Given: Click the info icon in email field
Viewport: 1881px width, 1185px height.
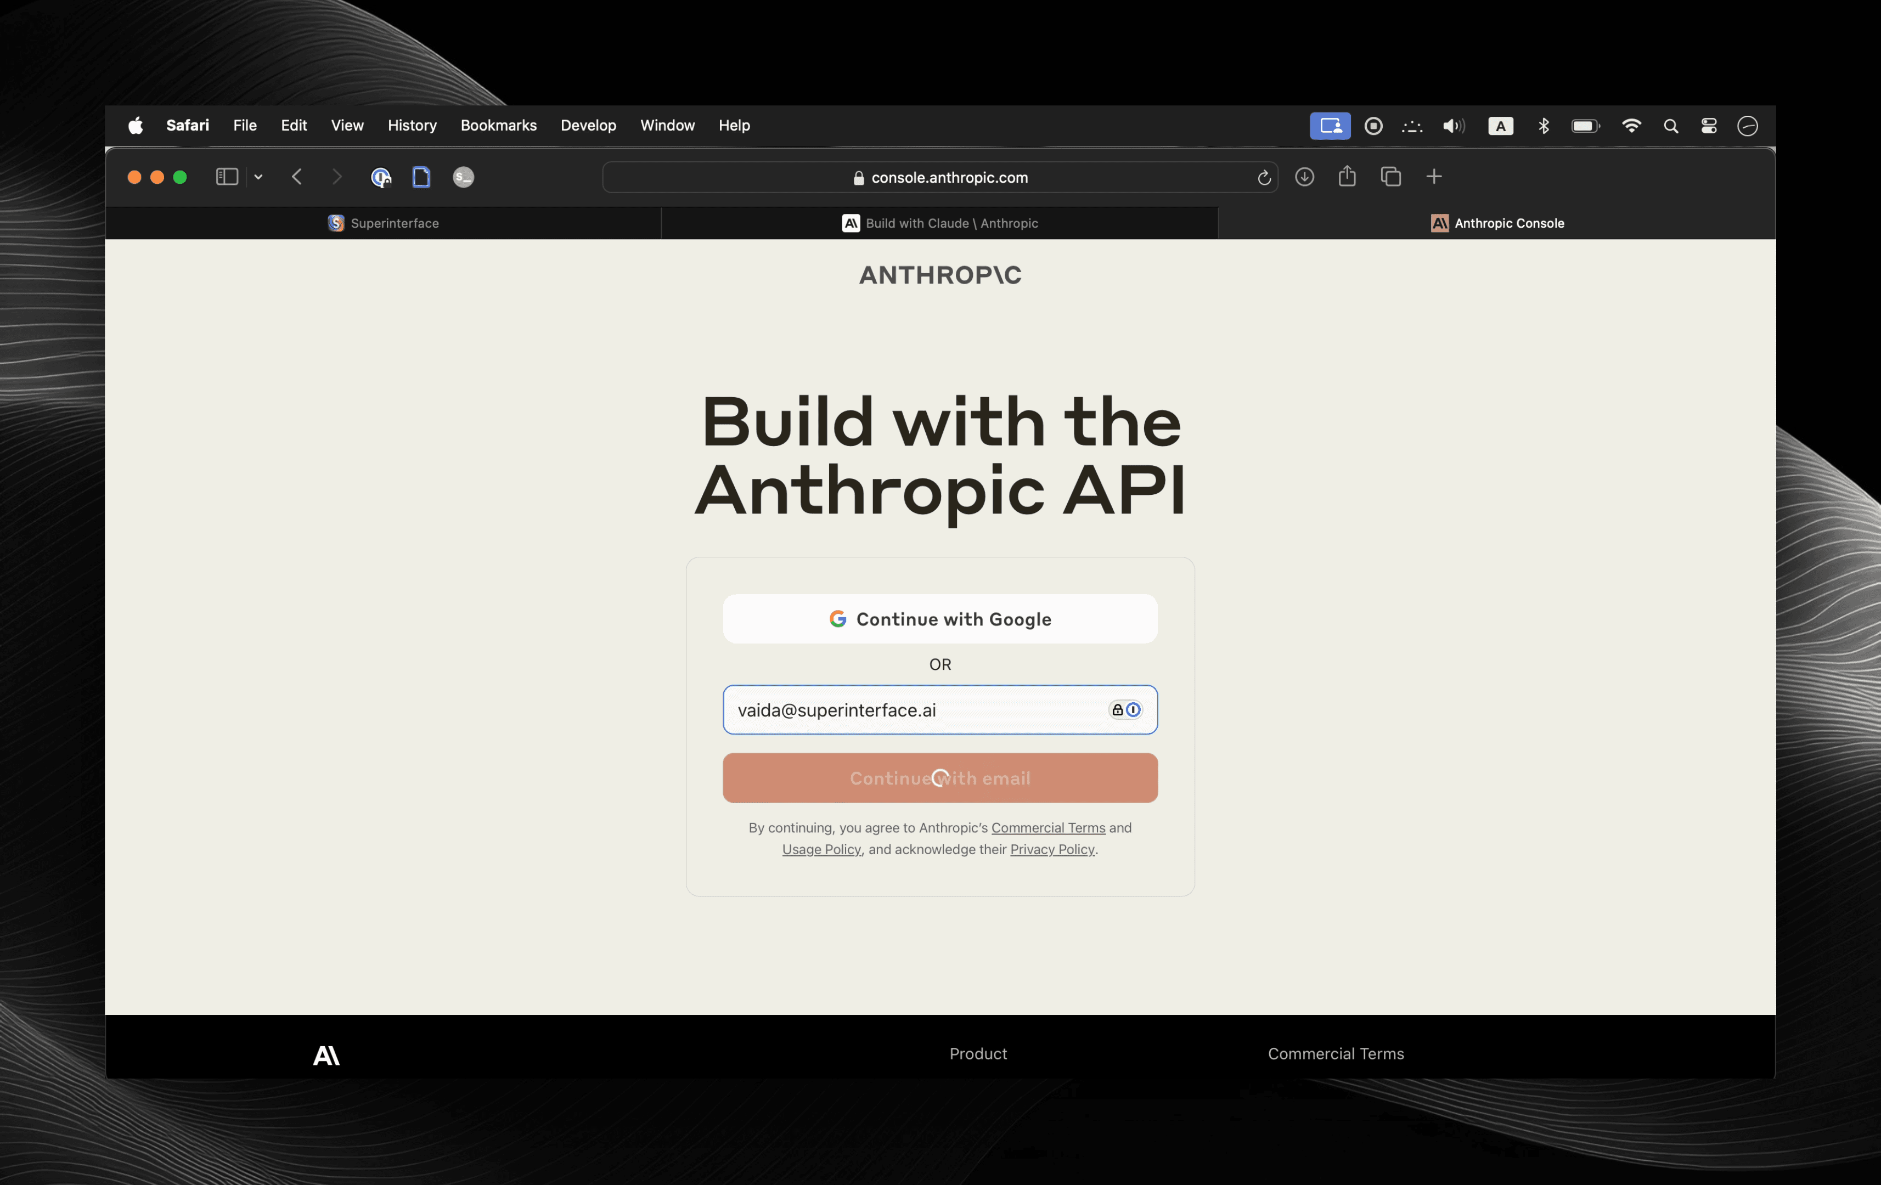Looking at the screenshot, I should click(1133, 709).
